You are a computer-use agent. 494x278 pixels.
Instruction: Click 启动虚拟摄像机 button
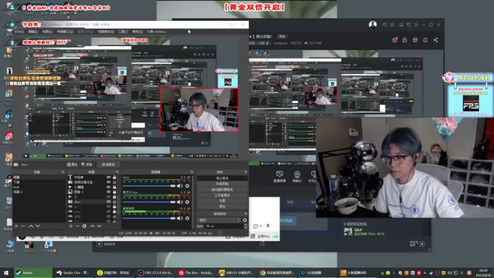tap(222, 190)
